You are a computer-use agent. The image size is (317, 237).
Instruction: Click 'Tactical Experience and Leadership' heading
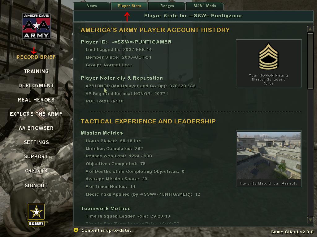click(x=148, y=121)
